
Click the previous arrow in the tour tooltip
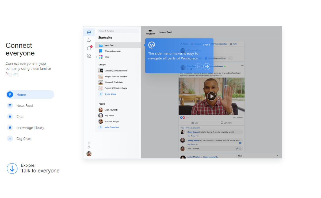pos(198,66)
